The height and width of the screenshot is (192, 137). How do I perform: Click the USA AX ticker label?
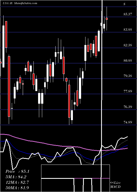point(8,3)
